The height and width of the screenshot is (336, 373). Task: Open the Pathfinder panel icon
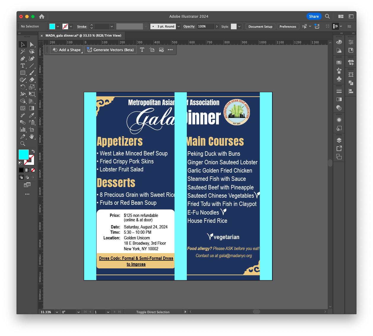tap(351, 83)
